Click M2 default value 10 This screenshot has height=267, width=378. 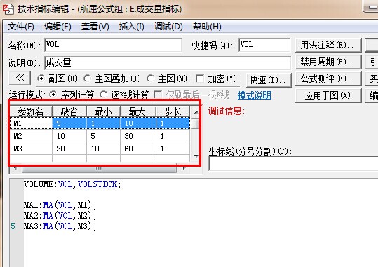(x=69, y=136)
